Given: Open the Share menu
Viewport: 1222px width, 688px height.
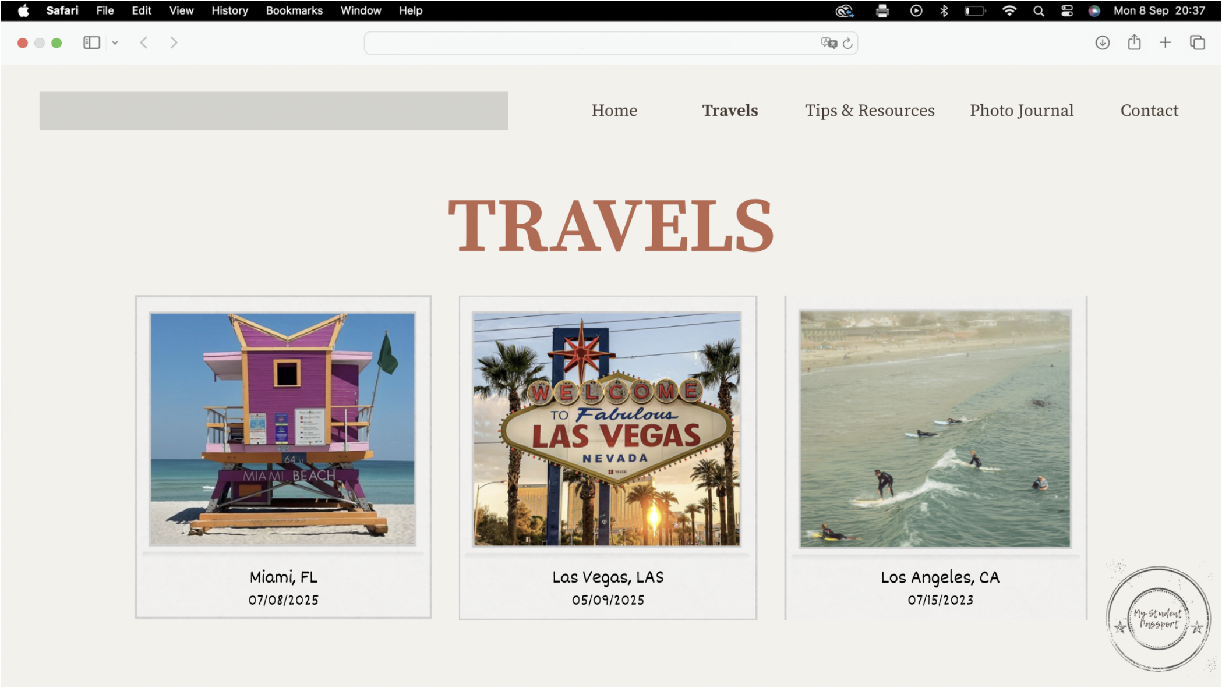Looking at the screenshot, I should pyautogui.click(x=1133, y=42).
